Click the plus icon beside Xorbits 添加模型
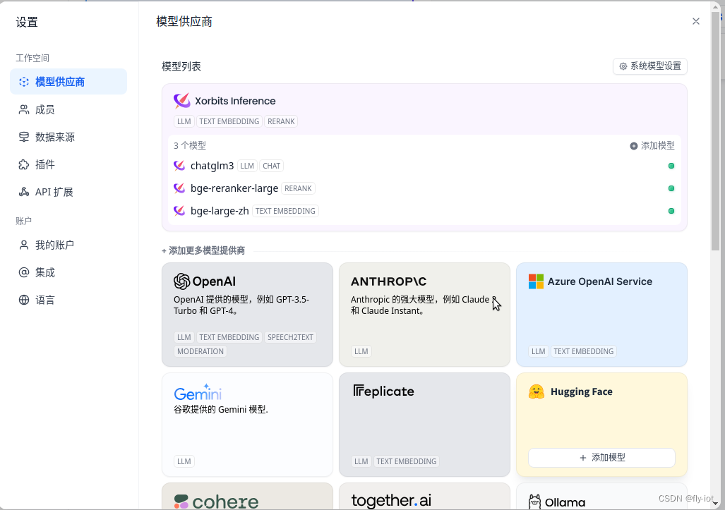This screenshot has width=725, height=510. (x=634, y=146)
